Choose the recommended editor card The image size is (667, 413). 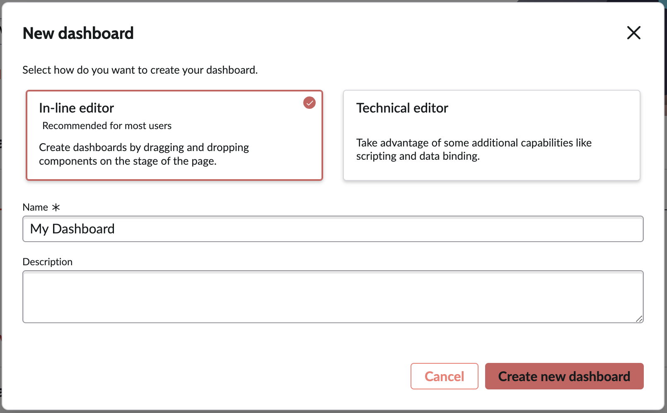[x=174, y=135]
